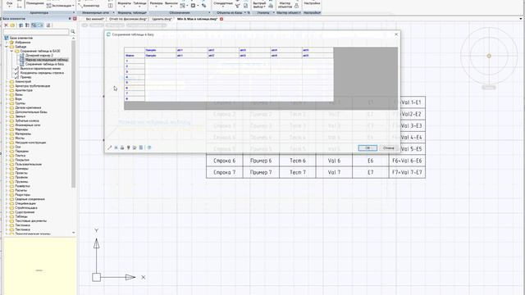Screen dimensions: 525x295
Task: Select Выноска параллельных линий tree item
Action: click(x=40, y=68)
